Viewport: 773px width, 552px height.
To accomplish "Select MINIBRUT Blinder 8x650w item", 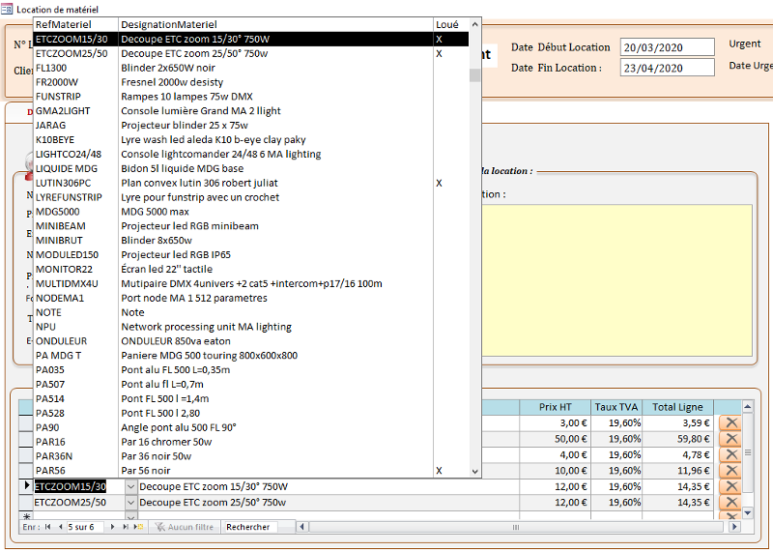I will point(251,241).
